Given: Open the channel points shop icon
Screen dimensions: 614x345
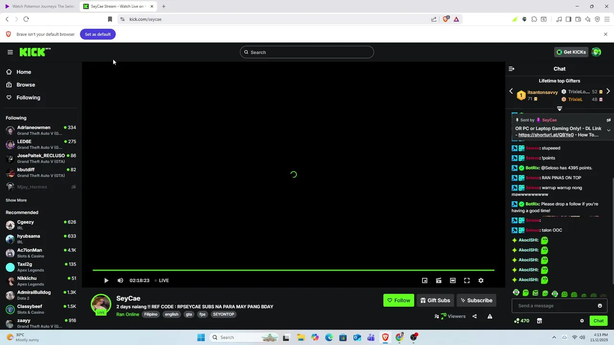Looking at the screenshot, I should coord(539,321).
